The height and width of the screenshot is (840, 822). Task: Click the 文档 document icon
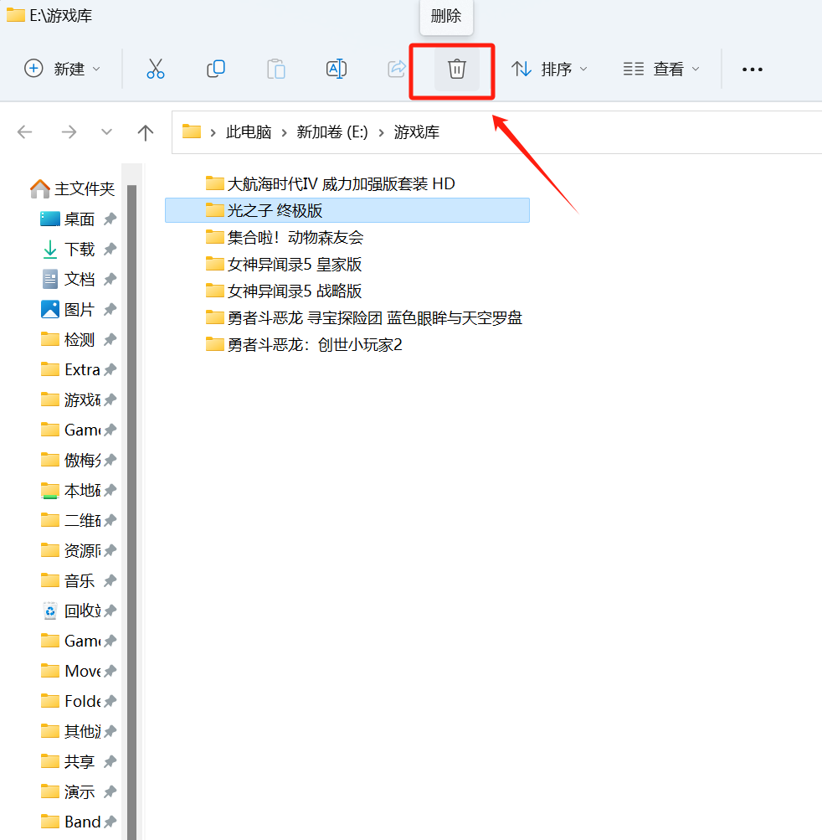50,279
